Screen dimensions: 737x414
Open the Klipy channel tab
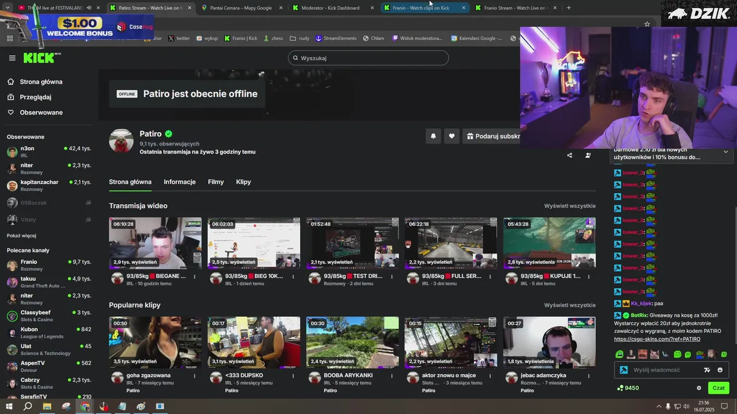tap(244, 182)
